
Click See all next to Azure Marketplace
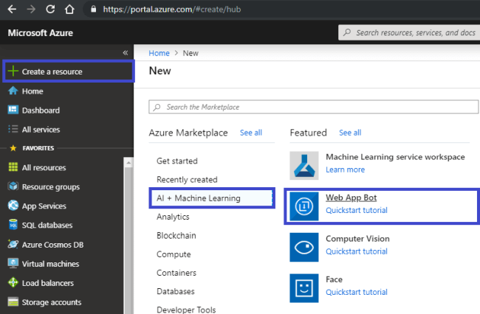[x=251, y=133]
